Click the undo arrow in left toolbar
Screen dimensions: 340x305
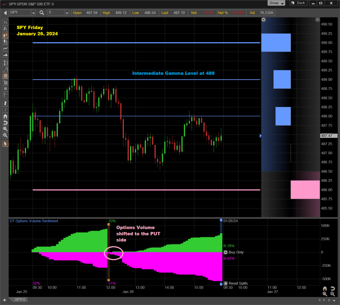tap(5, 123)
